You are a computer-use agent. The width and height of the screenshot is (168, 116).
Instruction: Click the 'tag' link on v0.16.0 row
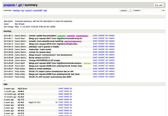pyautogui.click(x=56, y=102)
